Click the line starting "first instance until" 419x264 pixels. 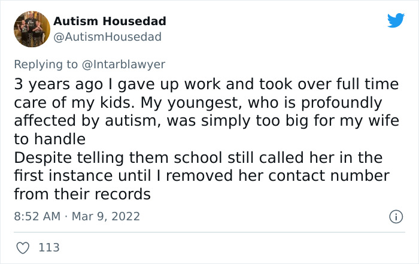point(201,177)
